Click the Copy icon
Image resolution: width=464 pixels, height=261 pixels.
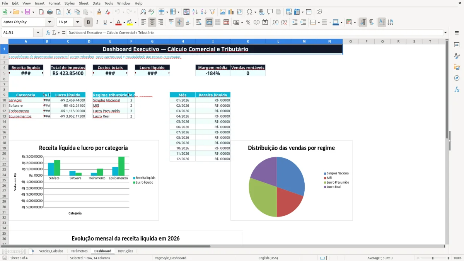coord(77,12)
